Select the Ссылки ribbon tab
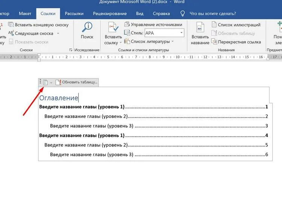This screenshot has width=282, height=203. (48, 14)
